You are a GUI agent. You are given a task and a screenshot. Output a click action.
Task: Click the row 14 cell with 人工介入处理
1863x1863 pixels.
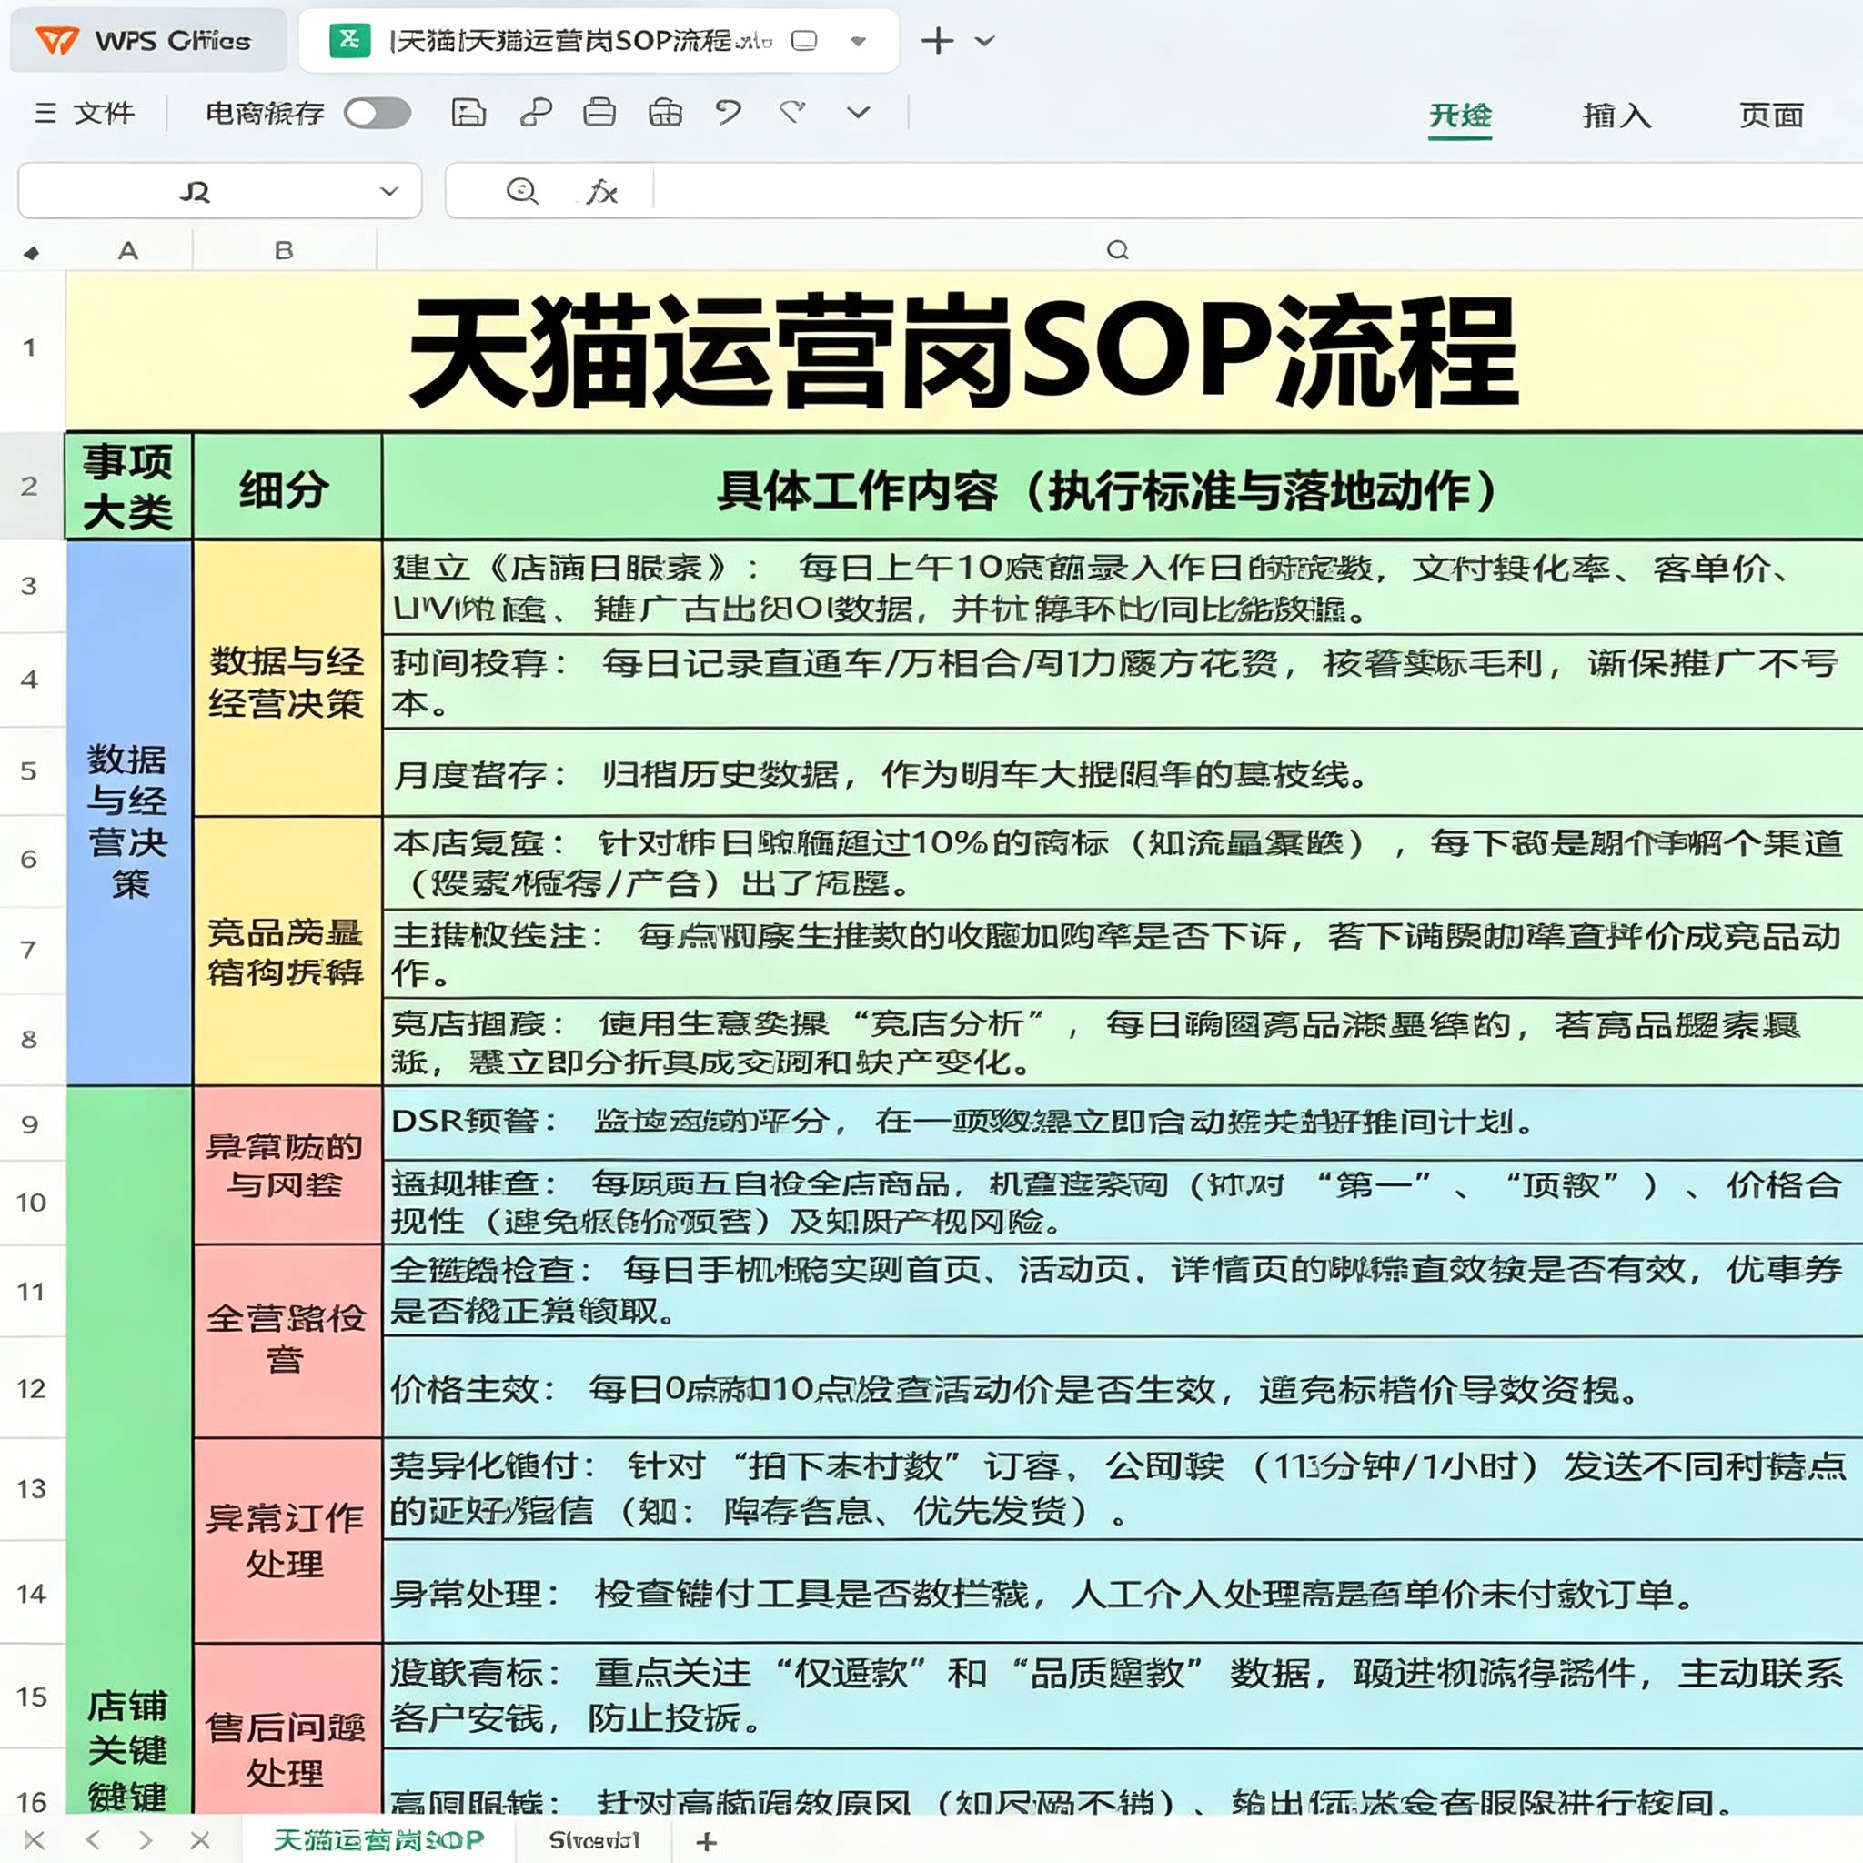[1123, 1593]
